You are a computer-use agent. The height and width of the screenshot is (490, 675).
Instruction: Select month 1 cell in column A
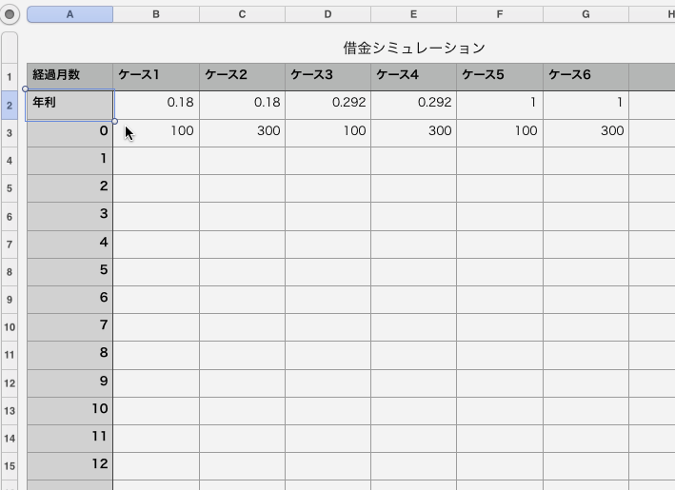pyautogui.click(x=69, y=161)
